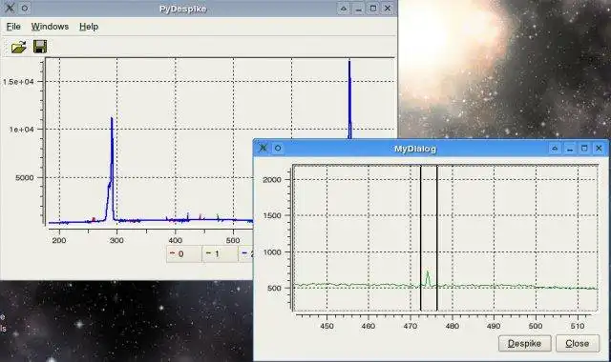Screen dimensions: 611x362
Task: Click the PyDespike window menu X icon
Action: coord(10,8)
